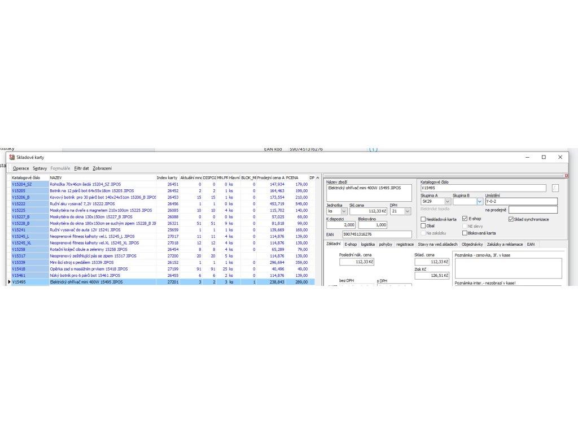Click the Skl.cena field
Viewport: 578px width, 434px height.
coord(368,211)
